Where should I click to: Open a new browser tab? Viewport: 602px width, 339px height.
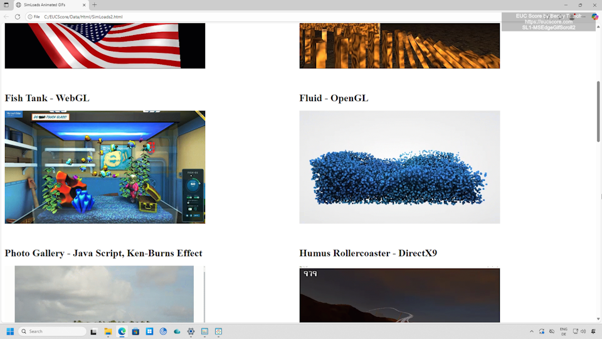coord(95,5)
